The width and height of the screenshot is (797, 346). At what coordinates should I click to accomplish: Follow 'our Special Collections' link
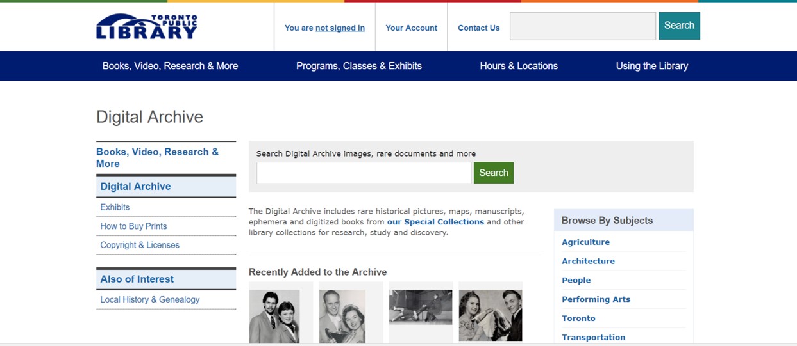coord(435,222)
